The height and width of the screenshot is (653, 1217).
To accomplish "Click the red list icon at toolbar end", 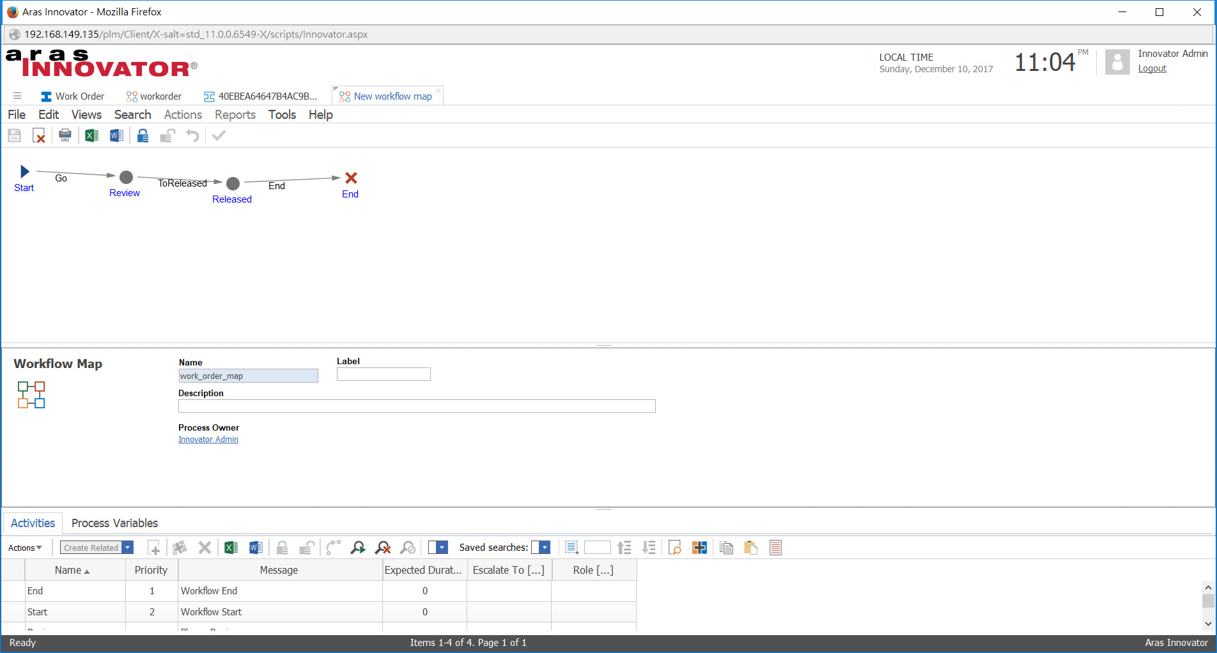I will (x=775, y=548).
